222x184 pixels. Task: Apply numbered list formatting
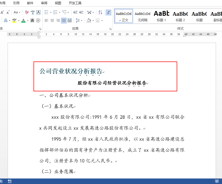tap(55, 12)
